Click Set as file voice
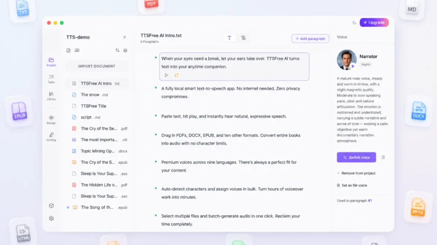 click(352, 185)
